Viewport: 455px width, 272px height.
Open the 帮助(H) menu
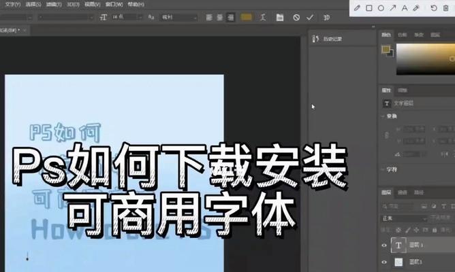coord(136,4)
